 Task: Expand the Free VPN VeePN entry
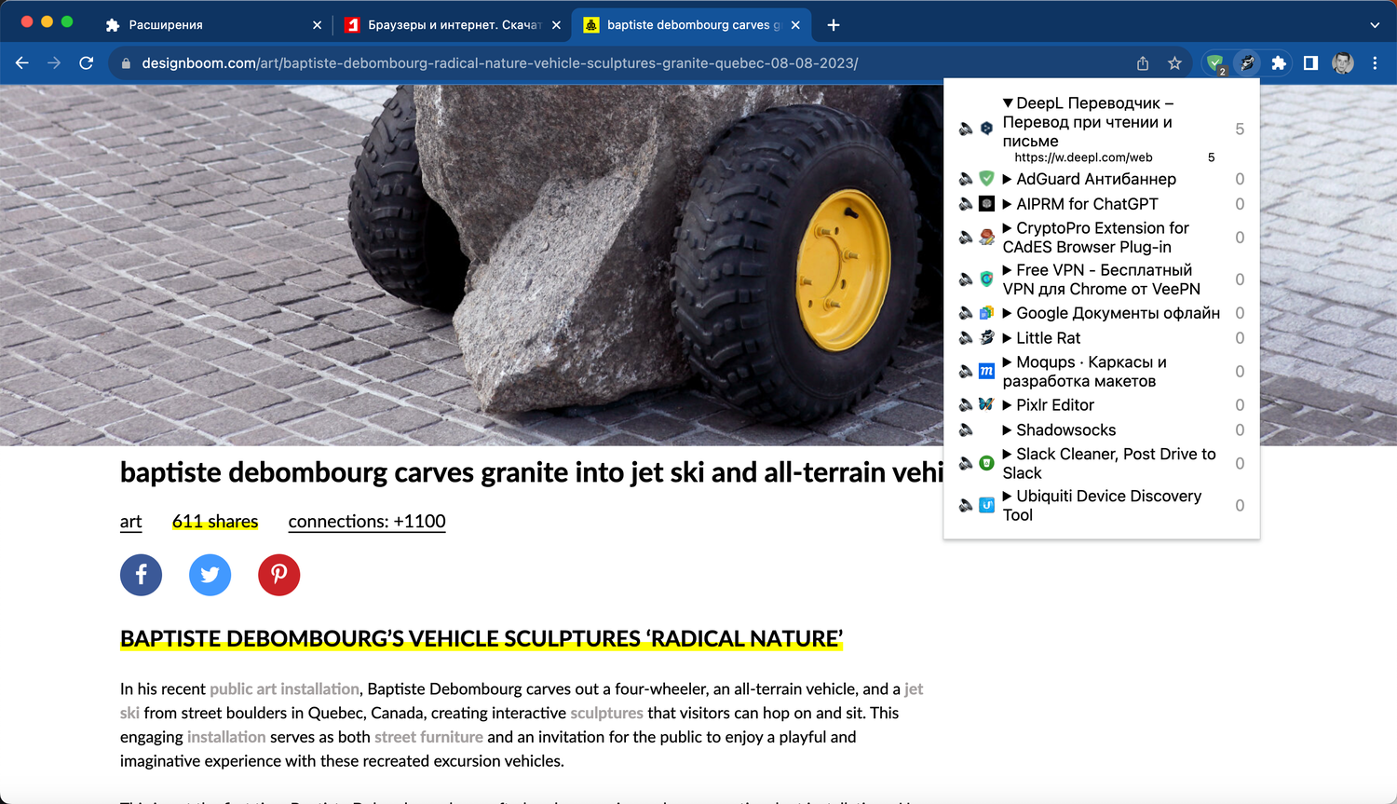1007,270
